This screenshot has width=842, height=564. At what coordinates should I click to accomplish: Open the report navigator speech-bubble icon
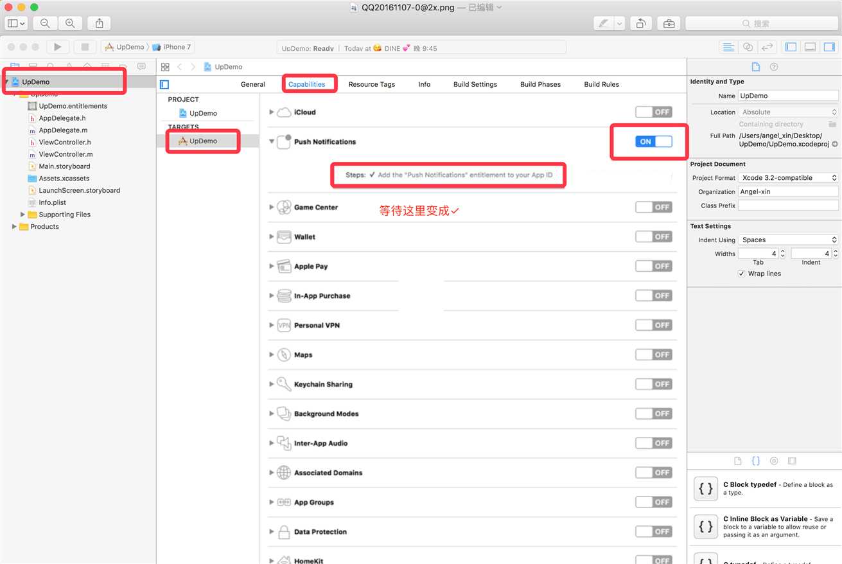tap(141, 66)
